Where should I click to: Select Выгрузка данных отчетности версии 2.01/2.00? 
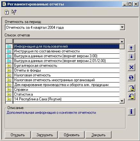tap(66, 61)
